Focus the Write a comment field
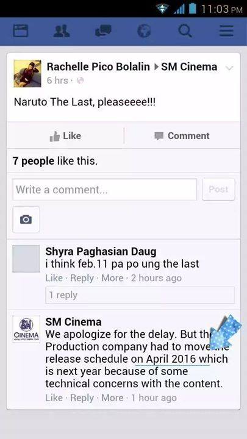 pos(105,190)
